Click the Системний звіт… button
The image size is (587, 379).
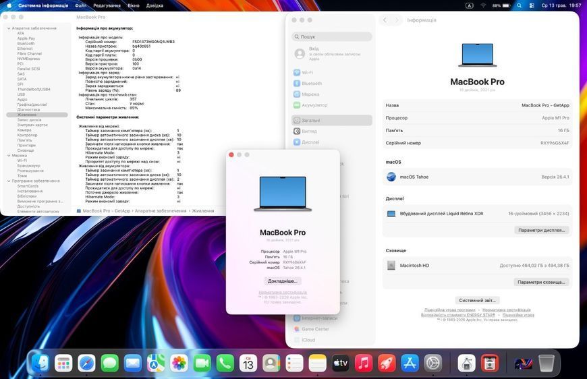[477, 300]
